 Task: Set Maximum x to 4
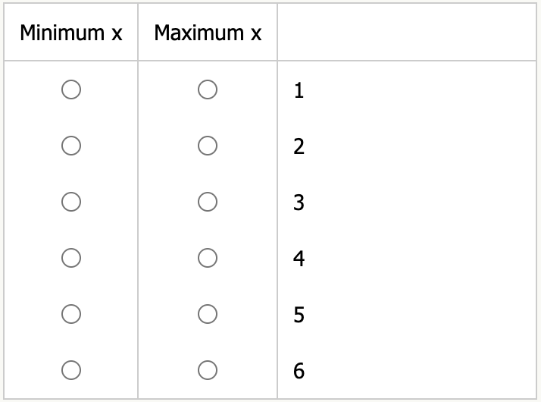point(208,258)
